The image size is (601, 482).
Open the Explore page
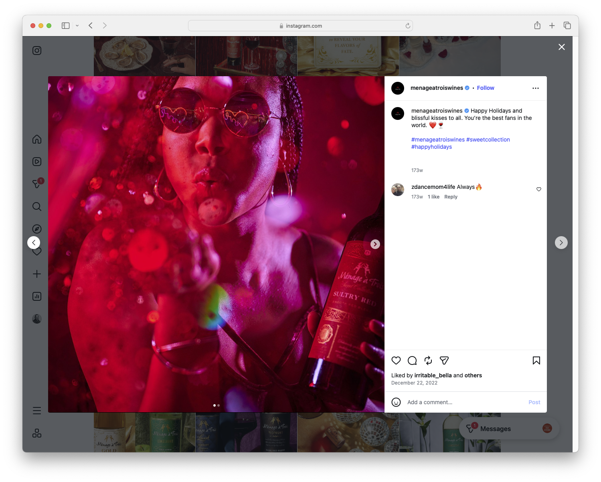point(36,229)
